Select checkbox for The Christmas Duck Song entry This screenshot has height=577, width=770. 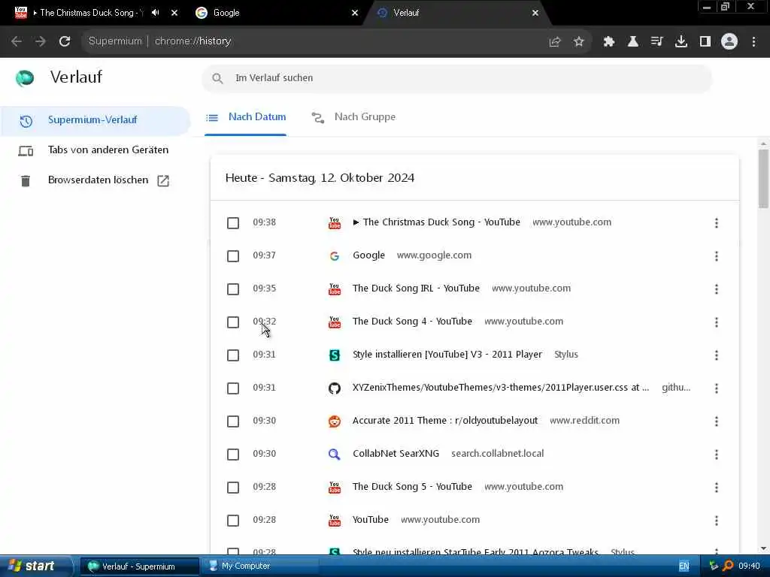pyautogui.click(x=233, y=223)
